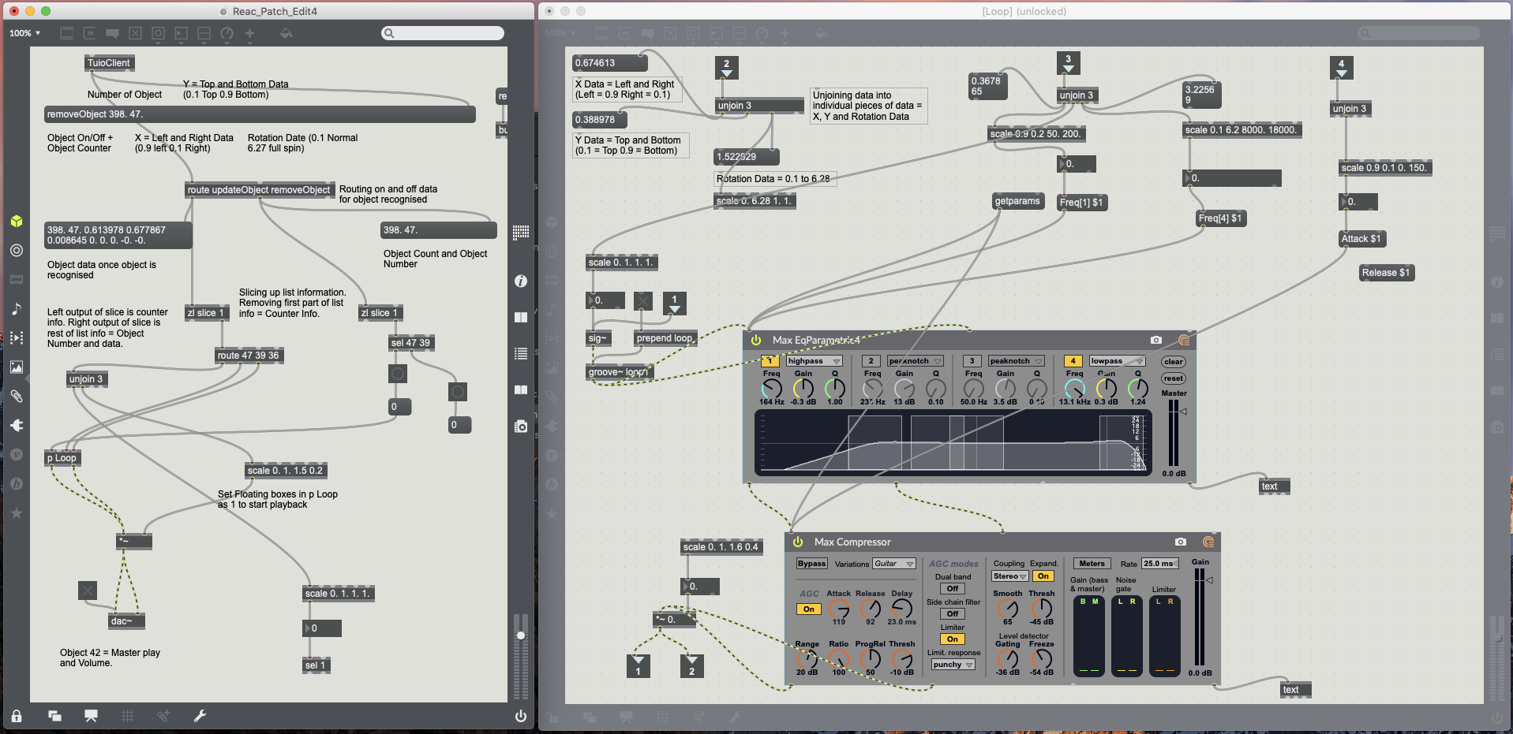The height and width of the screenshot is (734, 1513).
Task: Open the highpass filter type dropdown
Action: click(814, 361)
